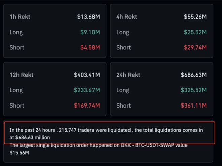The height and width of the screenshot is (166, 222).
Task: Click the largest single liquidation order text
Action: coord(98,145)
